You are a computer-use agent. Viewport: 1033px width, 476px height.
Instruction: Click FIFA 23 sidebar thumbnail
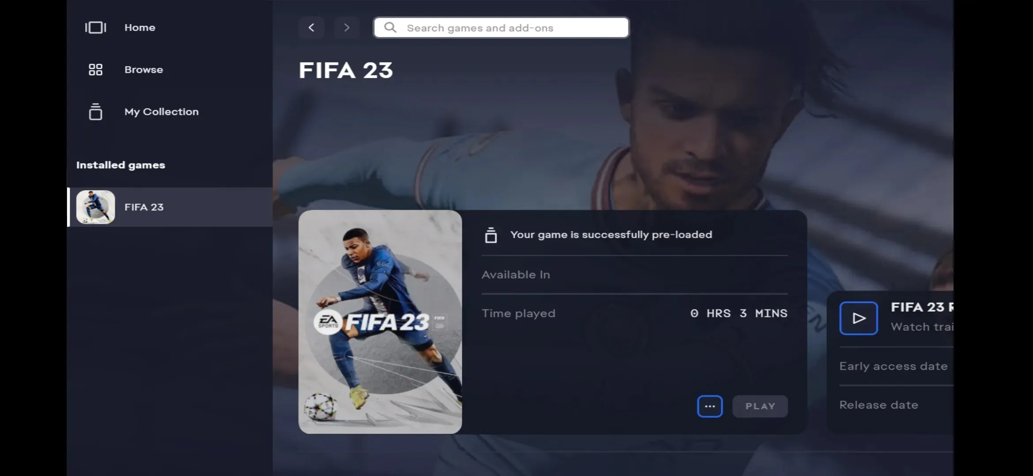click(x=95, y=207)
